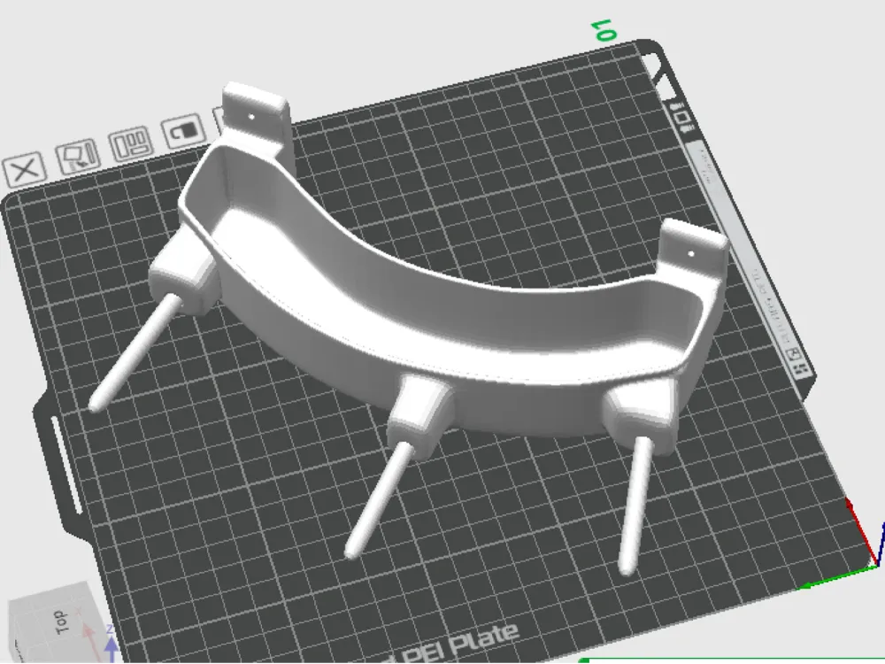Click the split to objects icon
The width and height of the screenshot is (885, 664).
click(x=128, y=143)
